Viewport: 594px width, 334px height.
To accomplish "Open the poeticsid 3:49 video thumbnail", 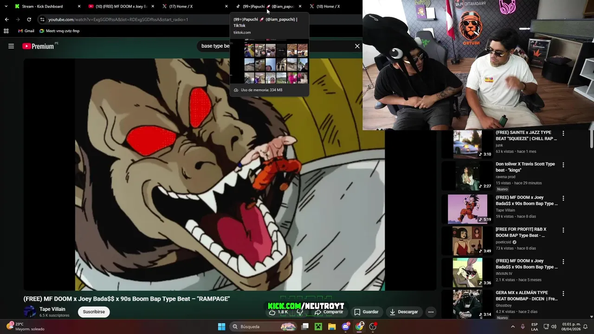I will [x=467, y=241].
